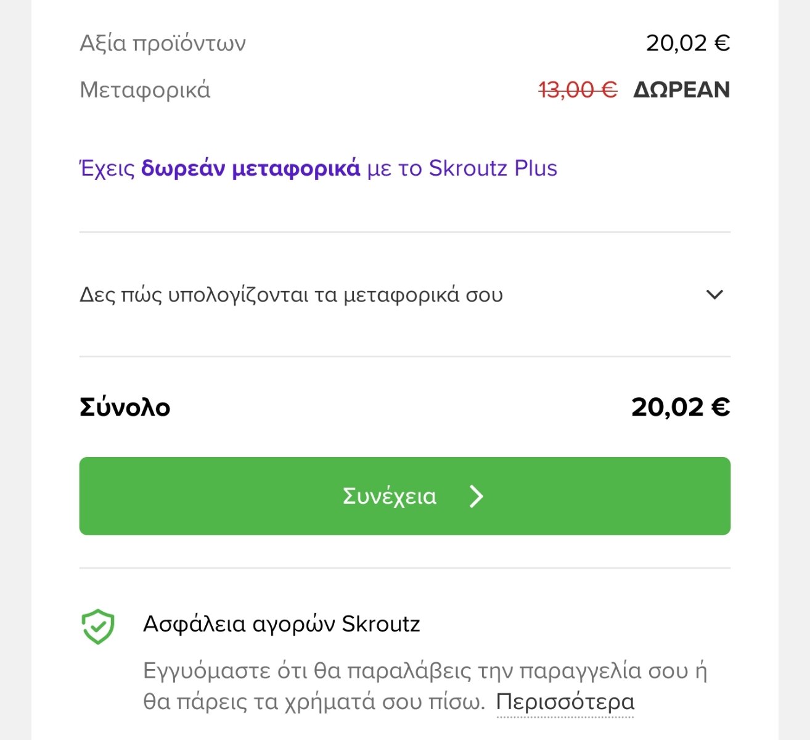Image resolution: width=810 pixels, height=740 pixels.
Task: Click the ΔΩΡΕΑΝ shipping label
Action: point(682,90)
